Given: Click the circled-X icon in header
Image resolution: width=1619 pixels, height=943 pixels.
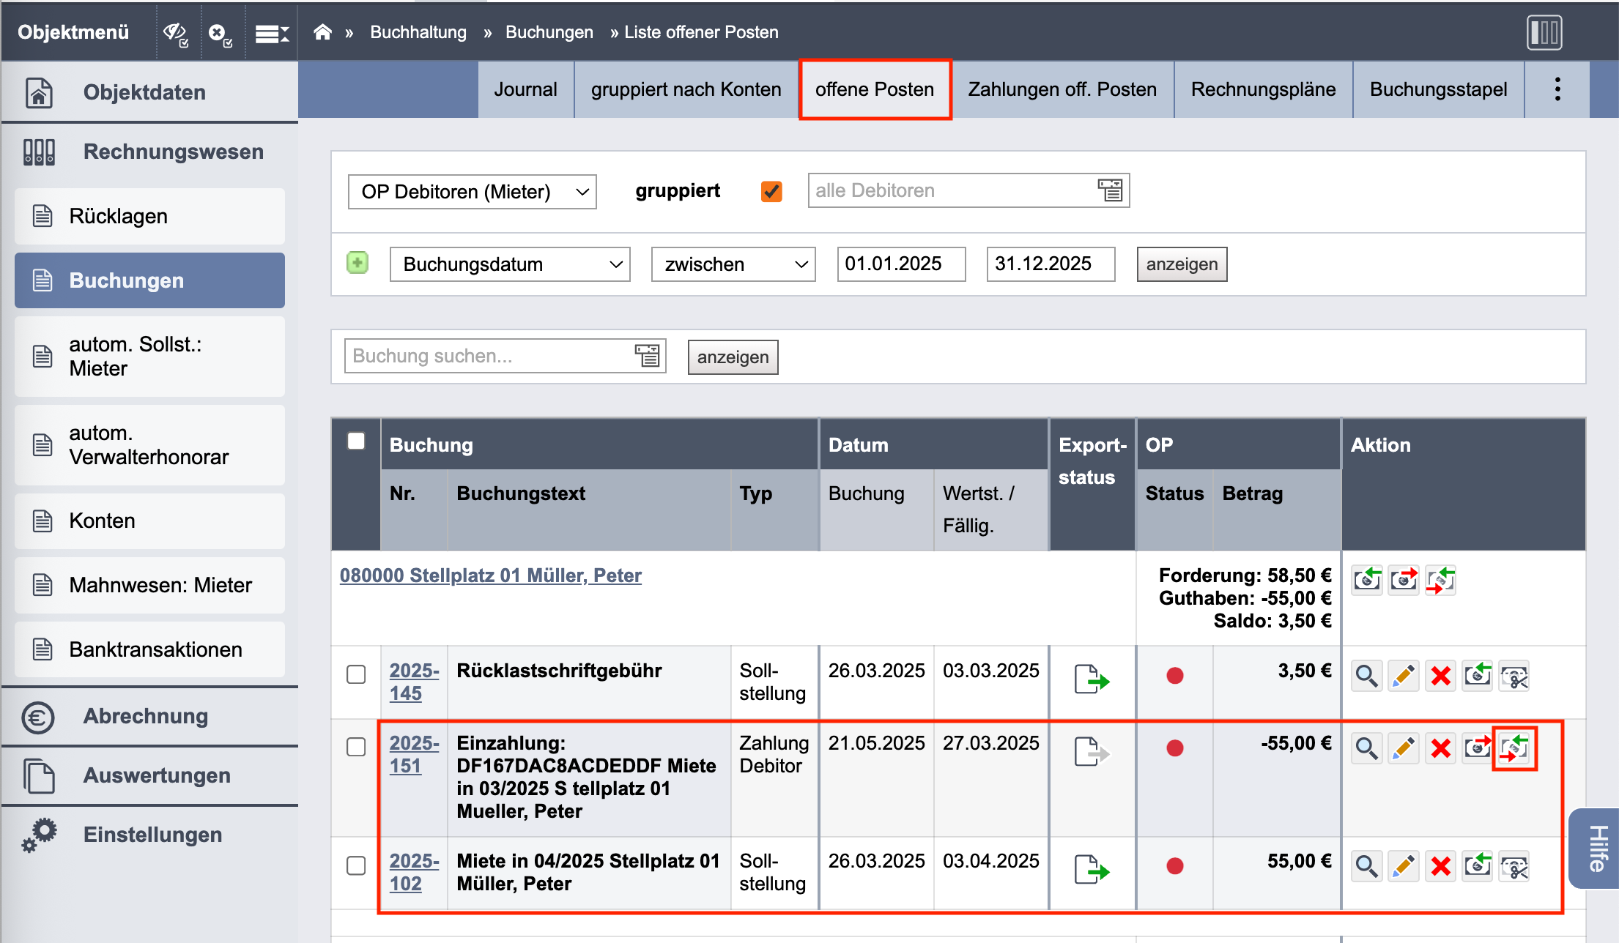Looking at the screenshot, I should [x=221, y=34].
